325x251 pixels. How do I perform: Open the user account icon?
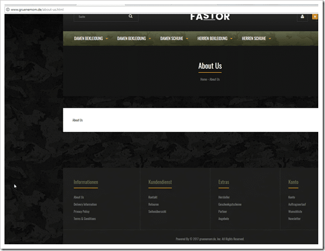click(302, 17)
